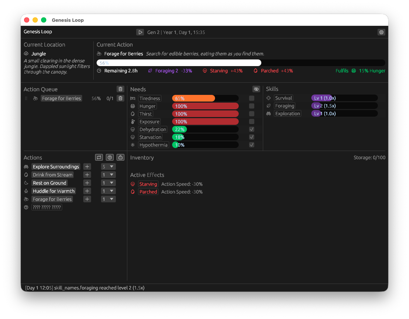This screenshot has width=409, height=319.
Task: Add Huddle for Warmth to queue with plus
Action: 87,191
